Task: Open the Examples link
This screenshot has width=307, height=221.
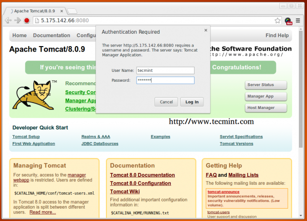Action: (160, 137)
